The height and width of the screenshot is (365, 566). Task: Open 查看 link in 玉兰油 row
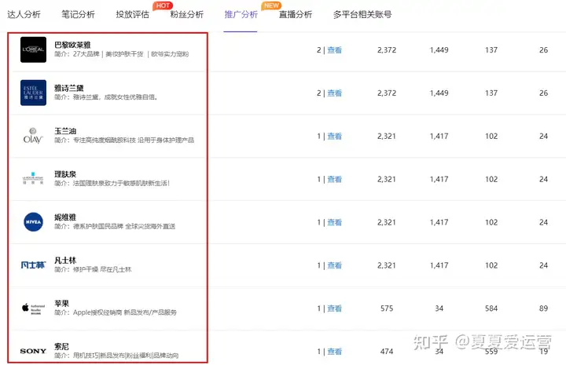334,137
